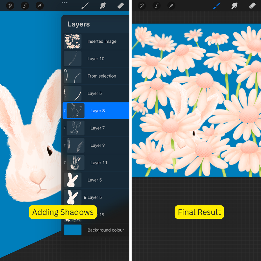This screenshot has height=261, width=261.
Task: Click the Adding Shadows yellow label
Action: [x=63, y=212]
